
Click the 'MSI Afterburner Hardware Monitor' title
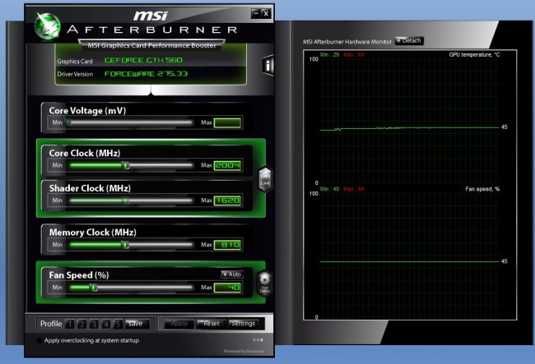pos(347,42)
